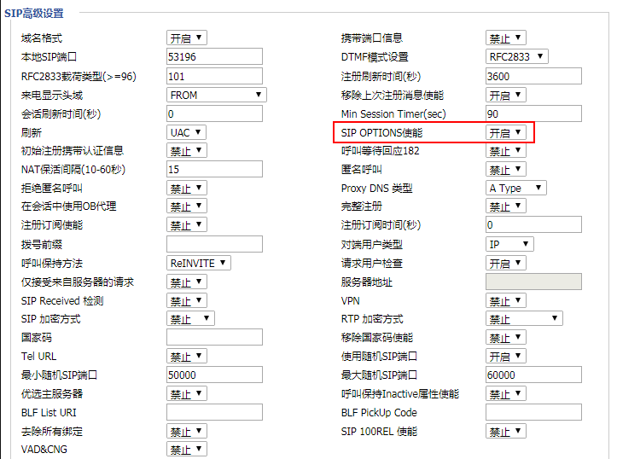The width and height of the screenshot is (617, 459).
Task: Open the VAD&CNG dropdown
Action: point(186,450)
